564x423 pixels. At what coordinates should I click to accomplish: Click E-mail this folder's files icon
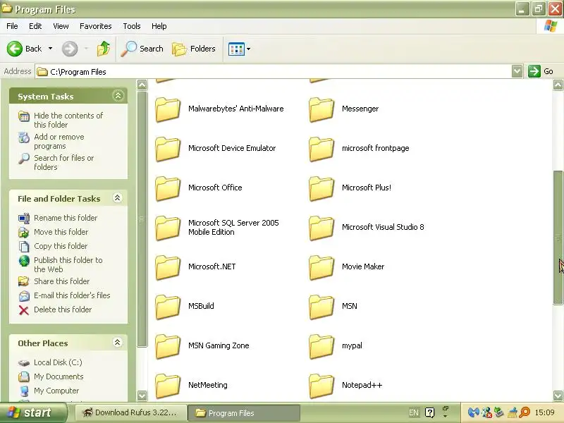24,295
